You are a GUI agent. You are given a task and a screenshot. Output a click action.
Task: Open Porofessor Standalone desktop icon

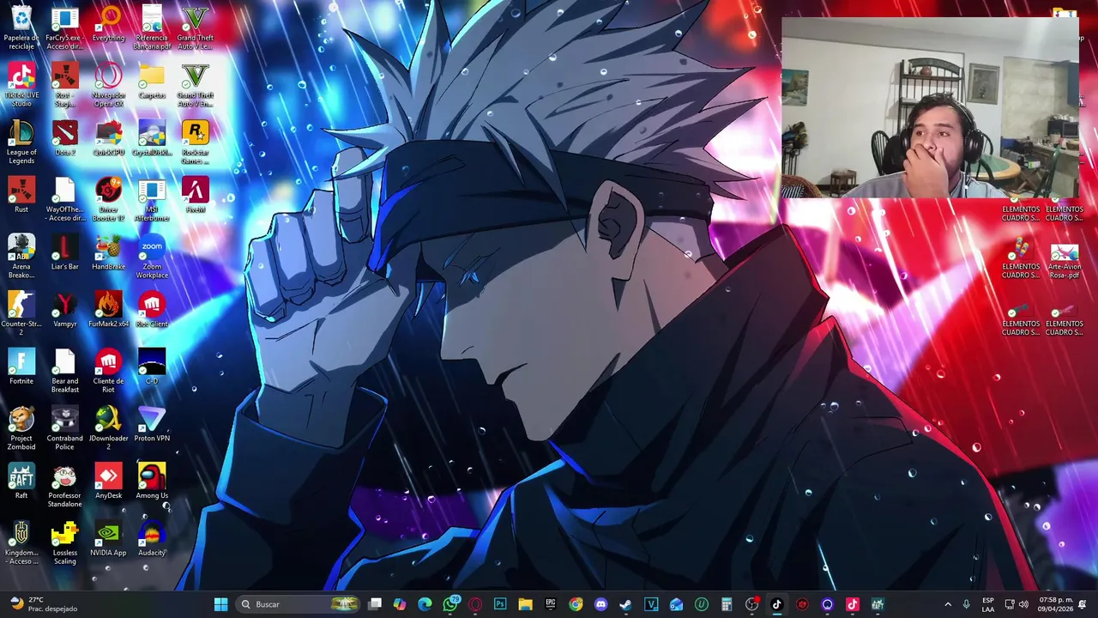tap(64, 485)
